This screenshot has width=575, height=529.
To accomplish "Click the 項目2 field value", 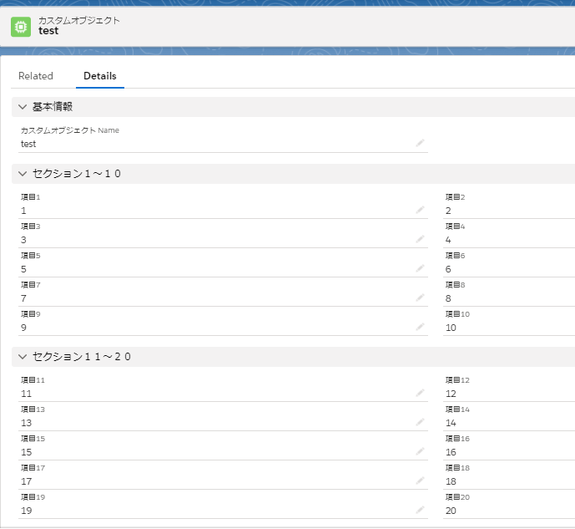I will 449,211.
